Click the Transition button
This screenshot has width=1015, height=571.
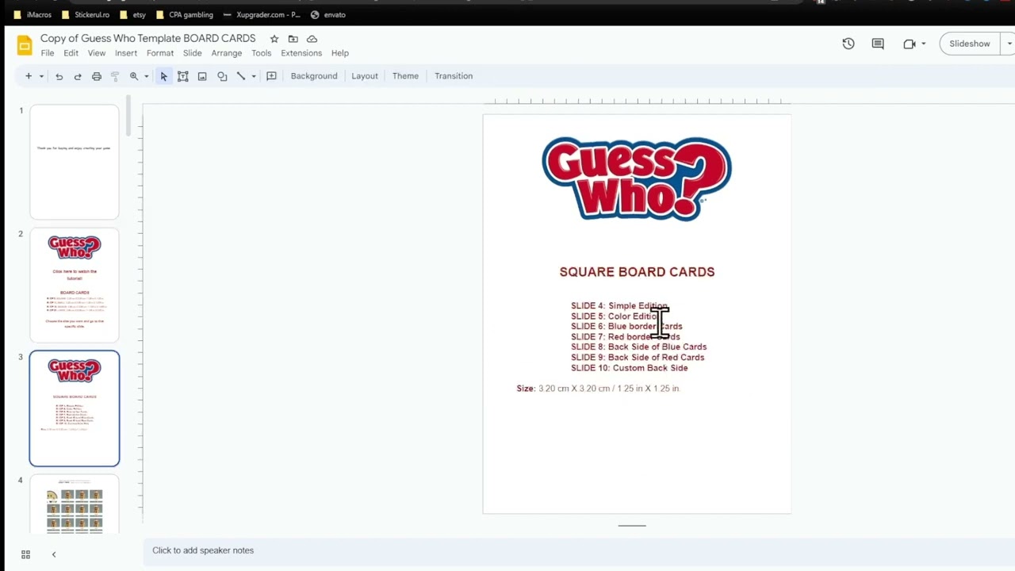tap(454, 76)
